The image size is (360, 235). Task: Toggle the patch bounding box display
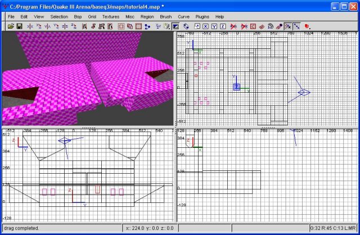[x=253, y=26]
